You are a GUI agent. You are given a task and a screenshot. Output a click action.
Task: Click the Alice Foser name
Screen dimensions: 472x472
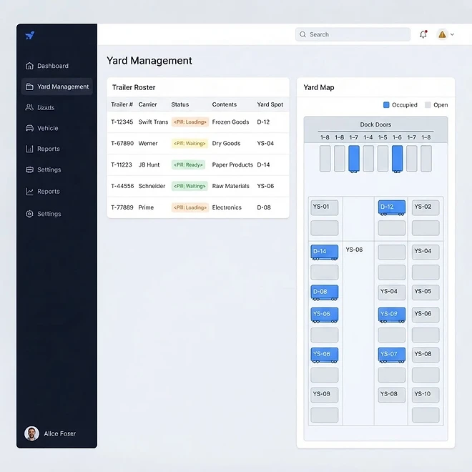(x=59, y=434)
